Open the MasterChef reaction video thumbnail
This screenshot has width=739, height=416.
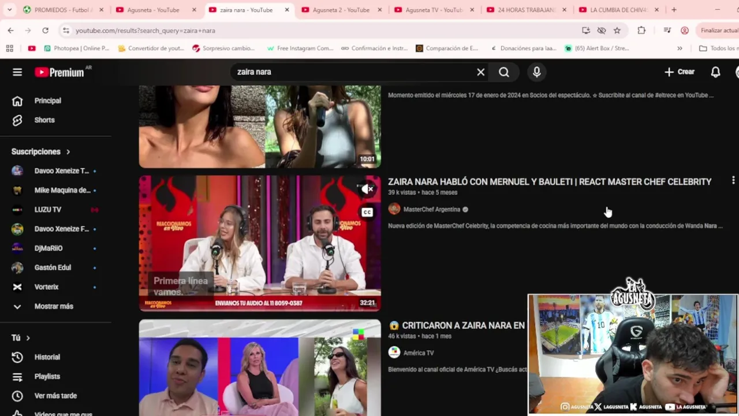[260, 243]
